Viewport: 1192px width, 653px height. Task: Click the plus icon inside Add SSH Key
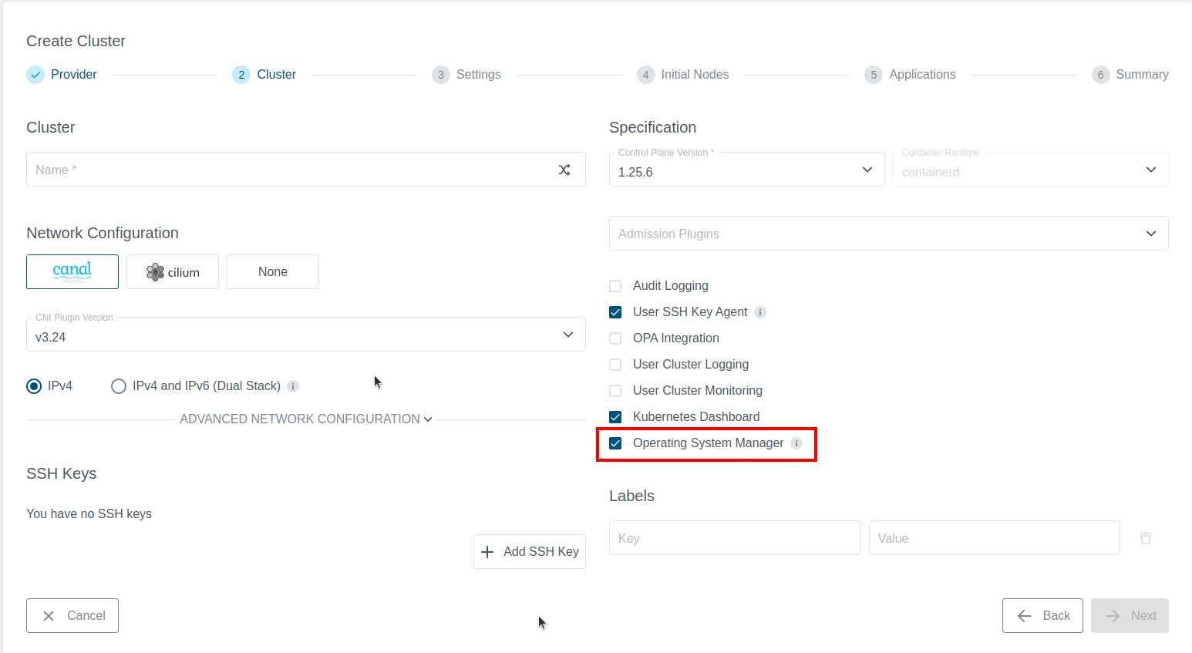click(487, 551)
